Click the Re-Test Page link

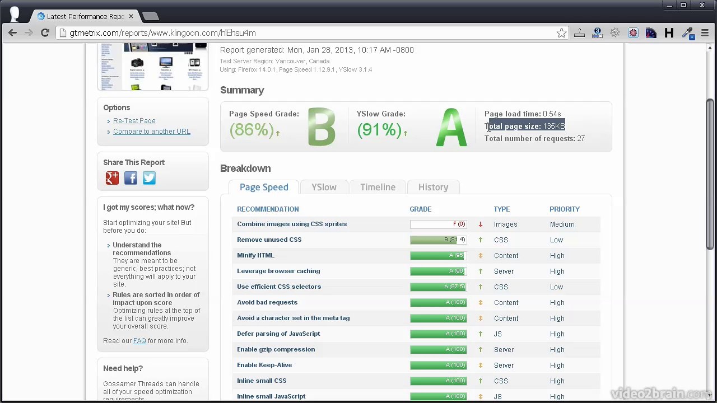(x=134, y=121)
